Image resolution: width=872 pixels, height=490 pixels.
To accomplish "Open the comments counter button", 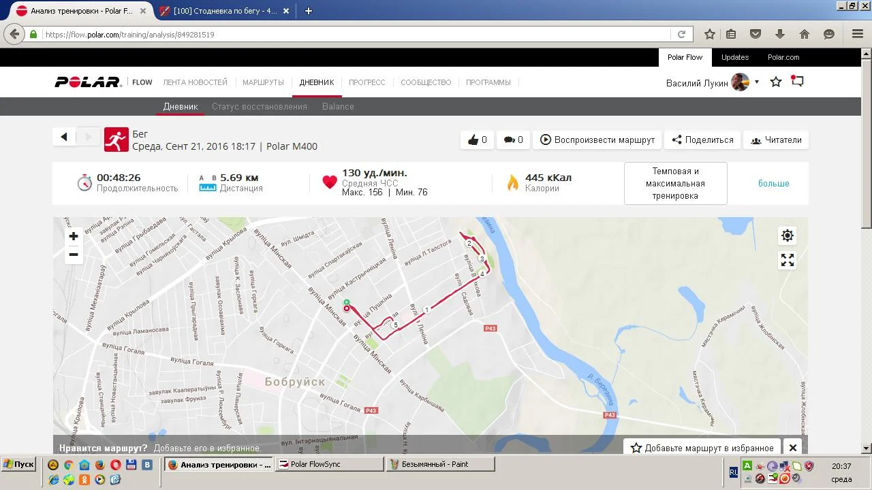I will [513, 140].
